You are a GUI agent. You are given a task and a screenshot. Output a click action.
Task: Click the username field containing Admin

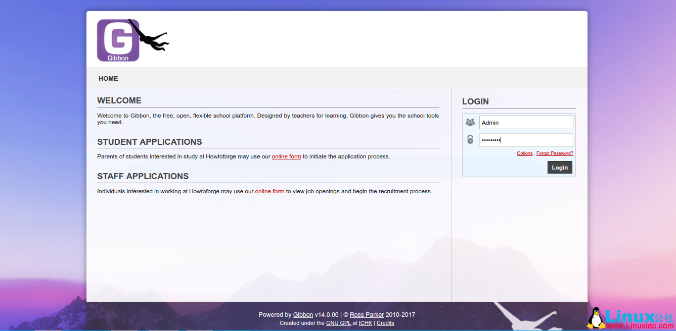point(526,122)
